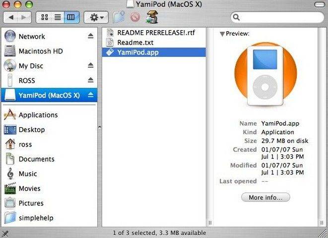
Task: Open the ross home folder
Action: coord(49,144)
